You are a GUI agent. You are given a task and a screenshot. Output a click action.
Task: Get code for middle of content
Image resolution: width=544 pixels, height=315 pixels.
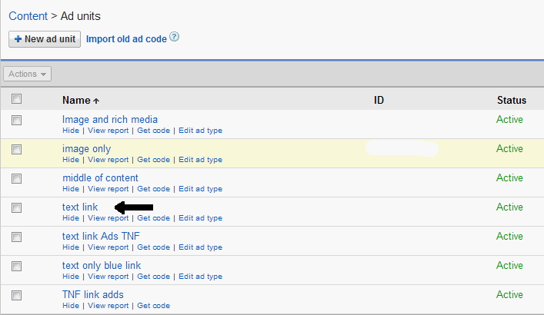coord(153,189)
